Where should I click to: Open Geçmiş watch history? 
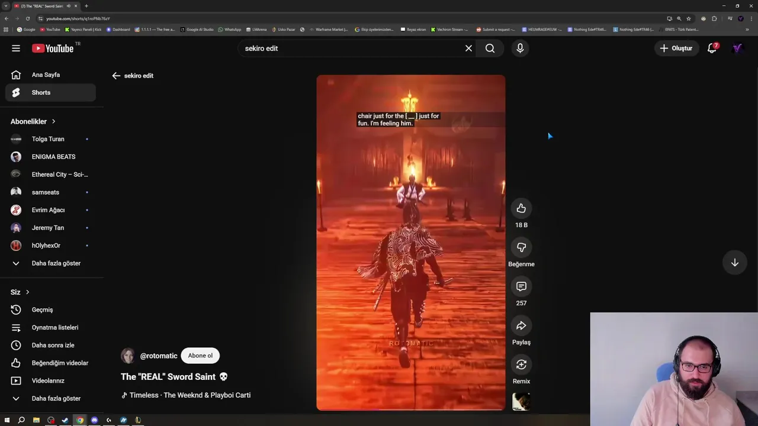click(x=51, y=310)
